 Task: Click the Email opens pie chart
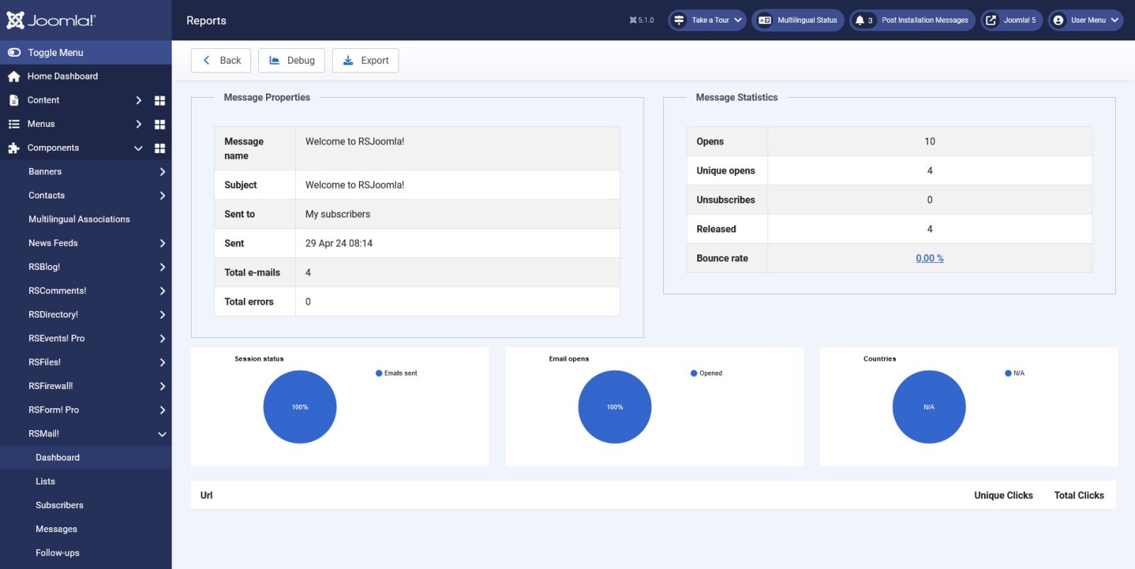pyautogui.click(x=615, y=407)
